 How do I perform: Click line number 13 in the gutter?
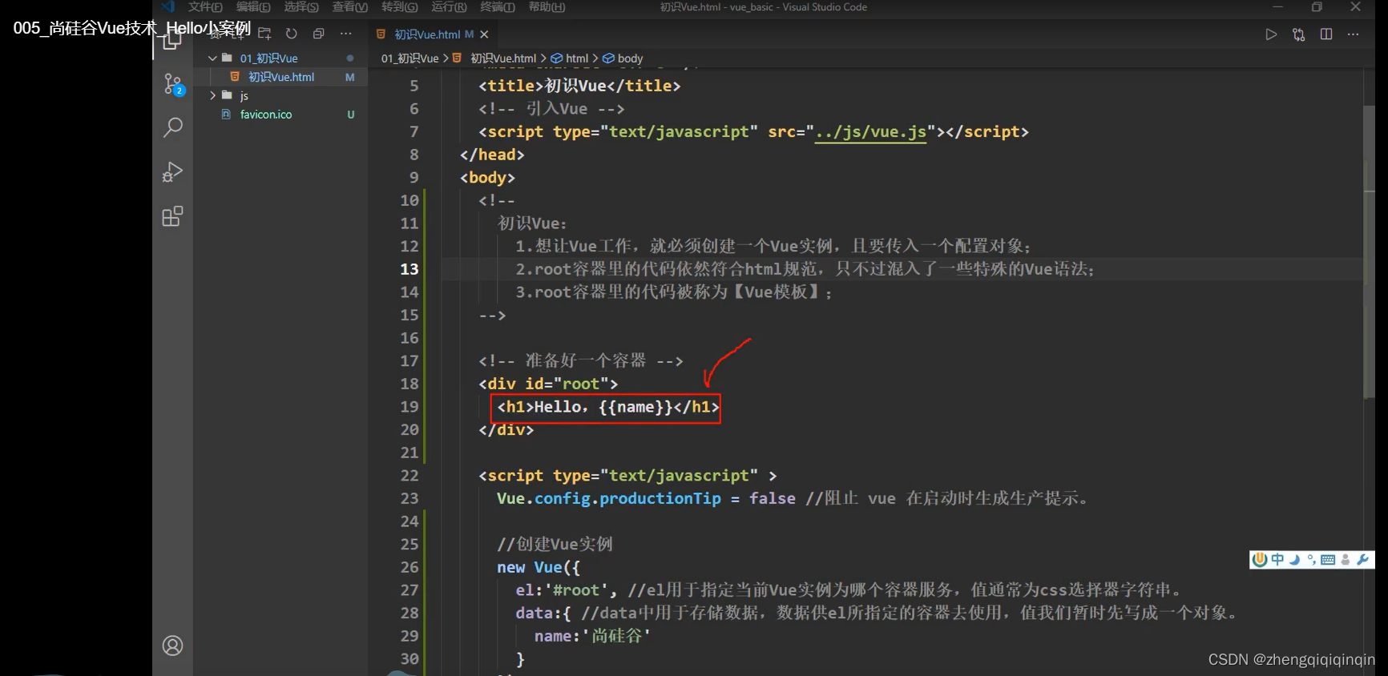pyautogui.click(x=410, y=269)
